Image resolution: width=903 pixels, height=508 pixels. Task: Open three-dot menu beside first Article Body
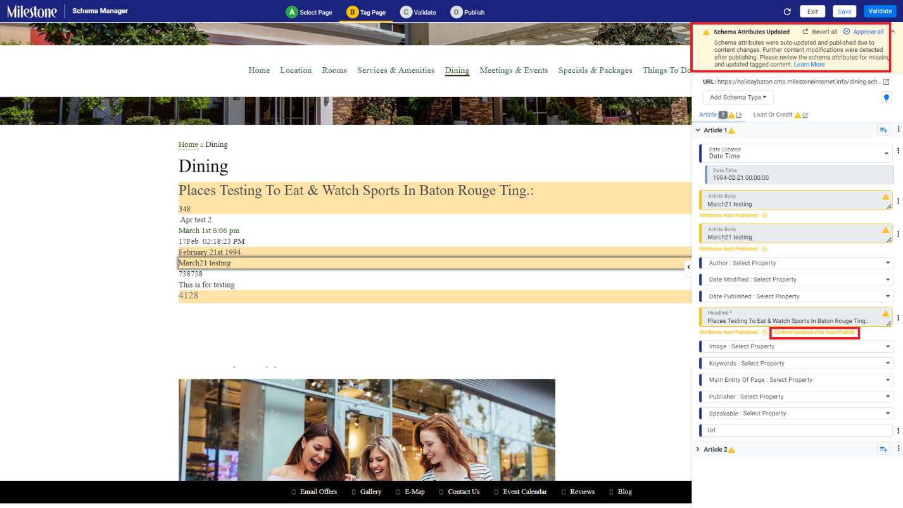click(x=898, y=201)
